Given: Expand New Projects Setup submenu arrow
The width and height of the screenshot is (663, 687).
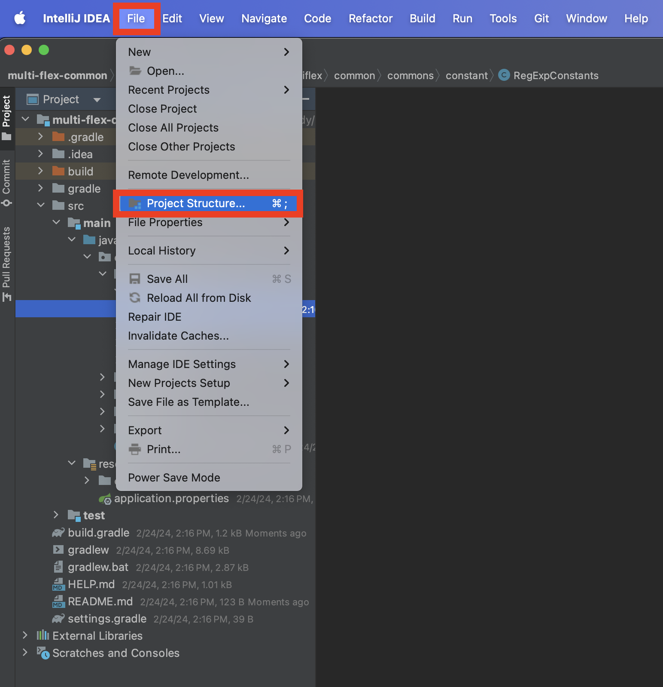Looking at the screenshot, I should coord(286,383).
